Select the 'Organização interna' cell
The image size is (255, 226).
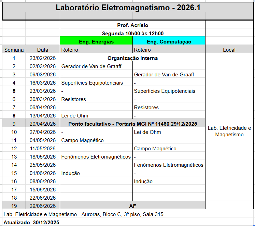click(132, 58)
